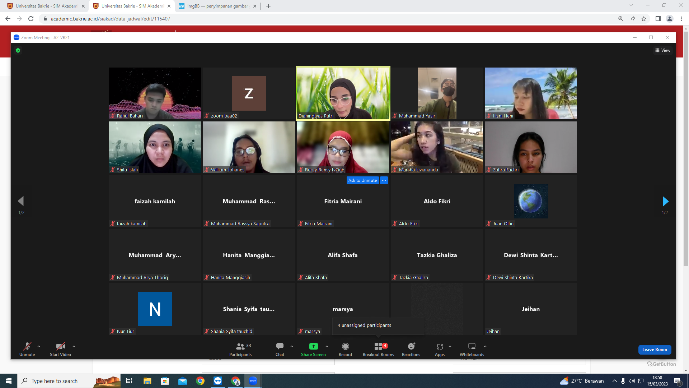Click the Leave Room button
689x388 pixels.
click(655, 350)
